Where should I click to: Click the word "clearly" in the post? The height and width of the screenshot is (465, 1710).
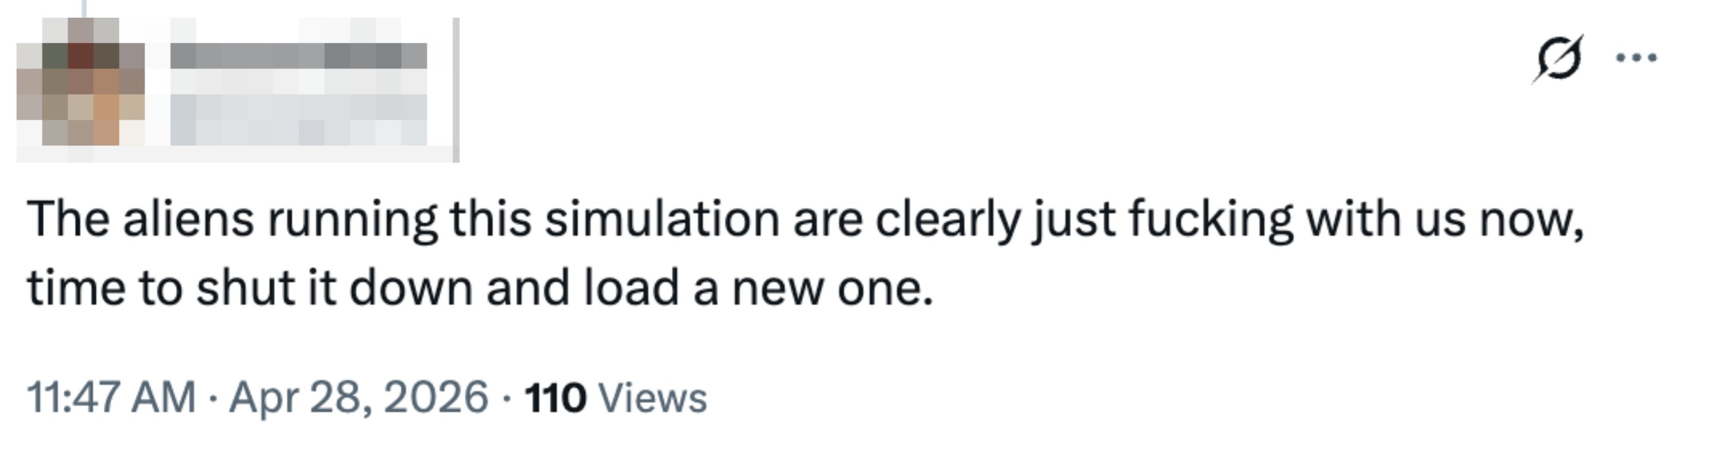pyautogui.click(x=947, y=219)
